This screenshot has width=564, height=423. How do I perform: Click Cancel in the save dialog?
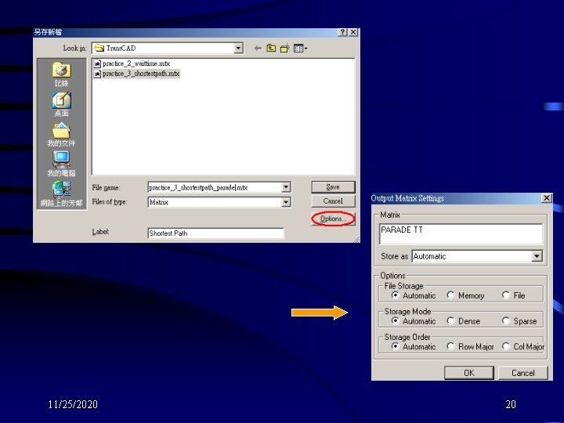click(333, 201)
